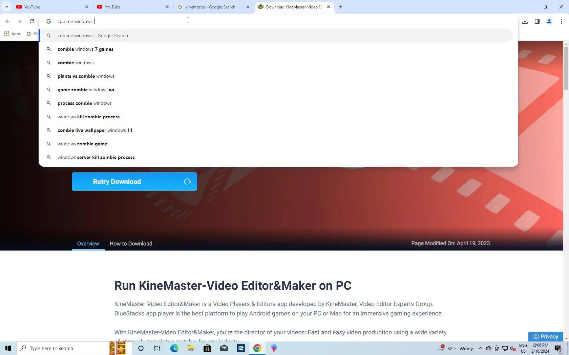The width and height of the screenshot is (569, 355).
Task: Click the browser back arrow
Action: [7, 21]
